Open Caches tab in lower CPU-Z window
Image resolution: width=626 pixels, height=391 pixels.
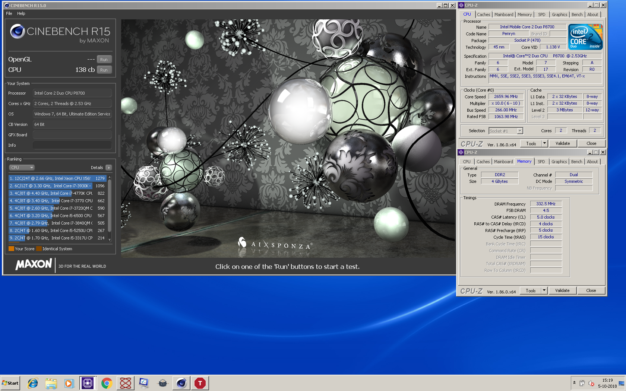(x=483, y=162)
